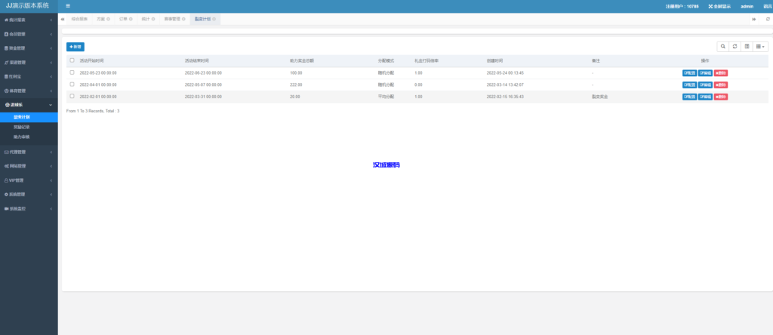Tick the checkbox for the 2022-02-01 row
The width and height of the screenshot is (773, 335).
[x=72, y=97]
